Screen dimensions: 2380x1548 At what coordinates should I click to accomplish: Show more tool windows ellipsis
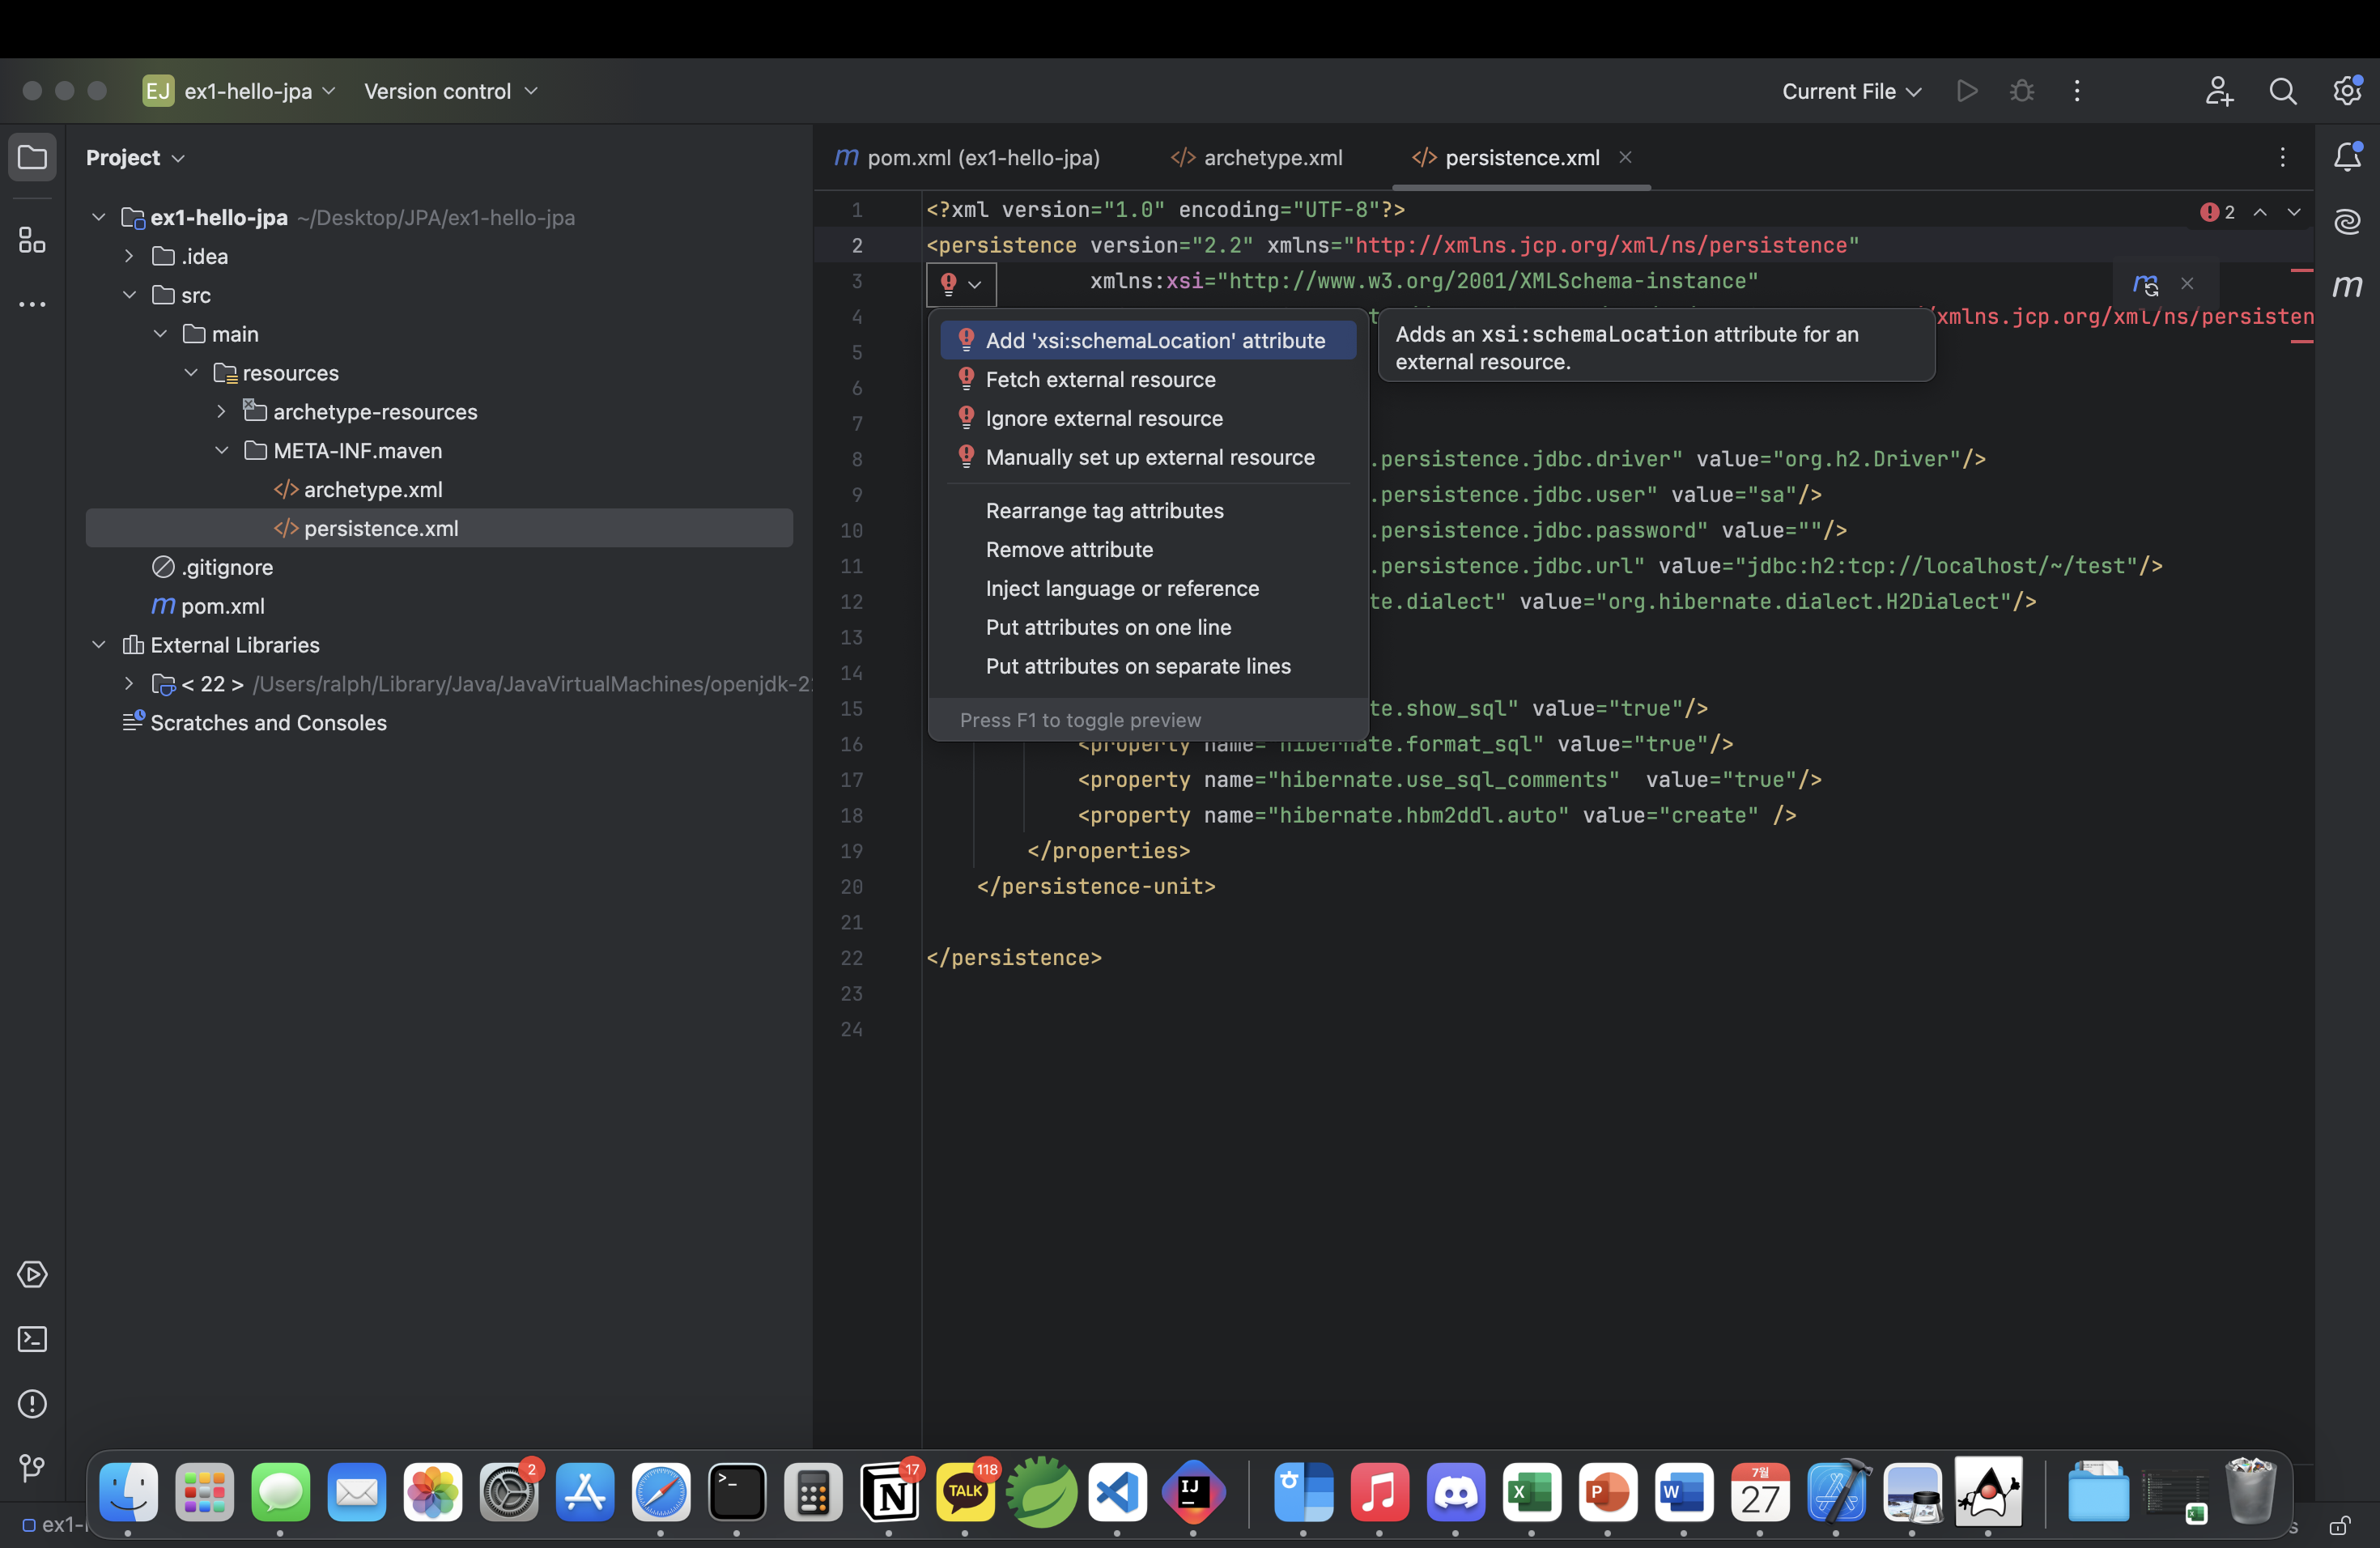[x=32, y=304]
